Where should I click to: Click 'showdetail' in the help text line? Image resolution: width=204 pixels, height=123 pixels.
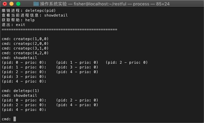(x=56, y=15)
